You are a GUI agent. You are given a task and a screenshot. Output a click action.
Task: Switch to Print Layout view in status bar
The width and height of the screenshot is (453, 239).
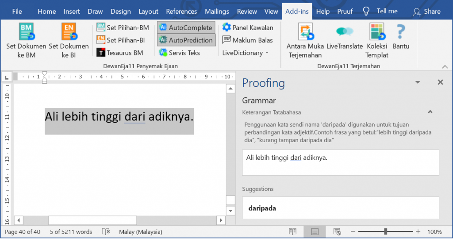pos(315,231)
